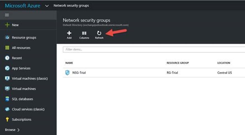Open All resources
245x135 pixels.
21,48
